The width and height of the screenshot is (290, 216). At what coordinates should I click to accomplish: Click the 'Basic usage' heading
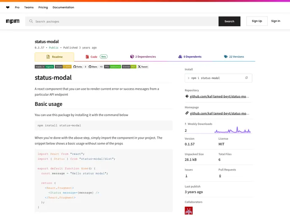(48, 104)
